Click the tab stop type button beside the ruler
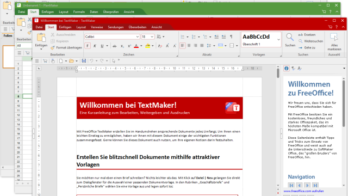Viewport: 348px width, 196px height. click(39, 69)
